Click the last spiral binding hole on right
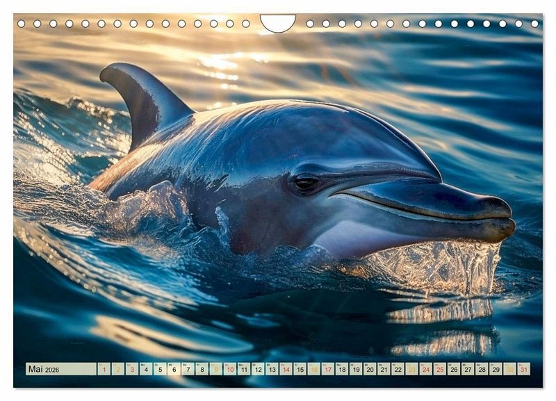The width and height of the screenshot is (556, 401). 535,24
